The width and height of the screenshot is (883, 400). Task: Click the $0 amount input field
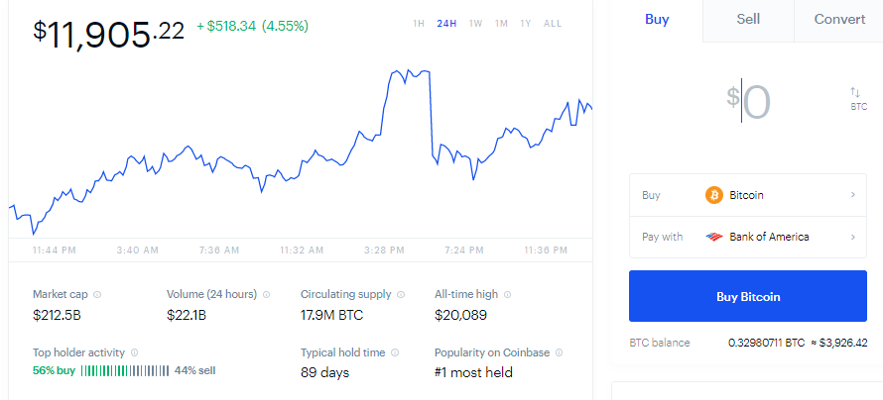point(749,101)
